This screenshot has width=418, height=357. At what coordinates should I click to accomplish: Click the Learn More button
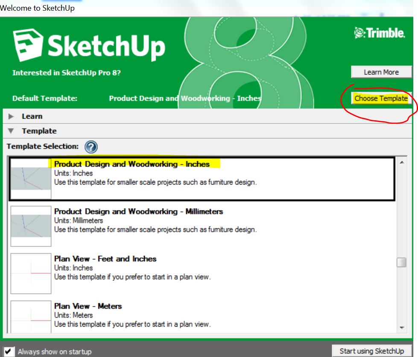coord(381,72)
